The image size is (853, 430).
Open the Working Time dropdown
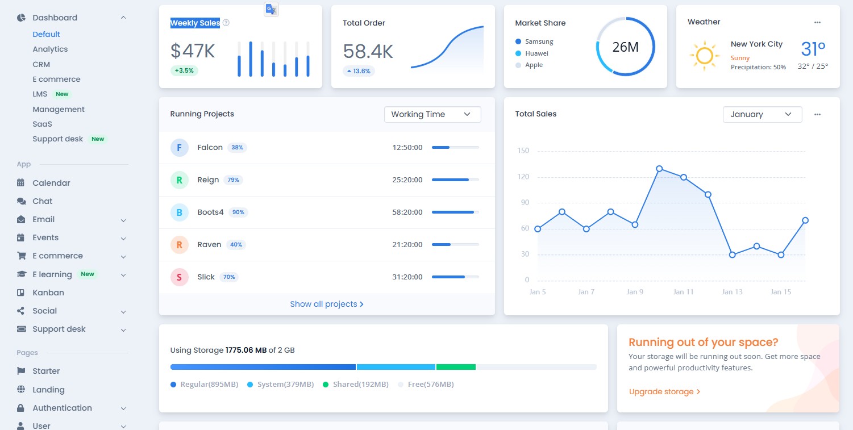[432, 114]
